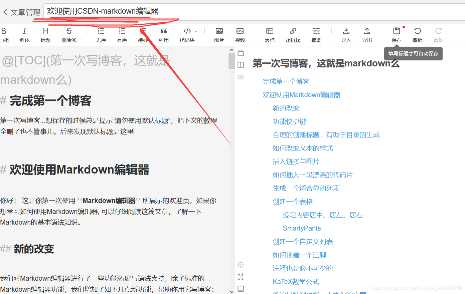465x294 pixels.
Task: Go to 创建一个表格 section
Action: (293, 202)
